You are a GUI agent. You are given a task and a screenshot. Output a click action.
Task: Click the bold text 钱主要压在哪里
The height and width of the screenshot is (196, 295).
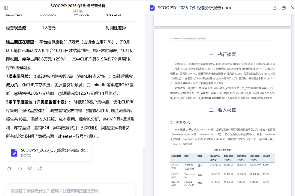point(21,42)
